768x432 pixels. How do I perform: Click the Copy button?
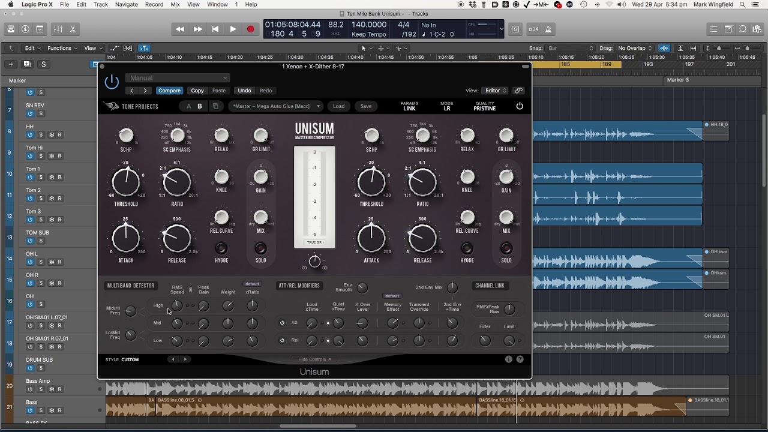(x=197, y=91)
